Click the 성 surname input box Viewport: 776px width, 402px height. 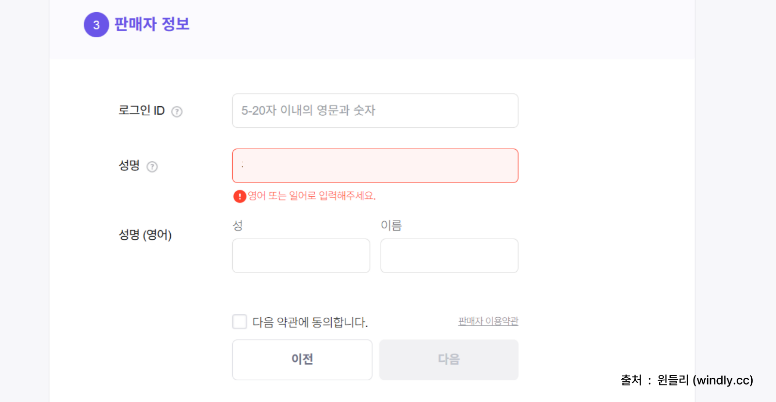pos(301,255)
